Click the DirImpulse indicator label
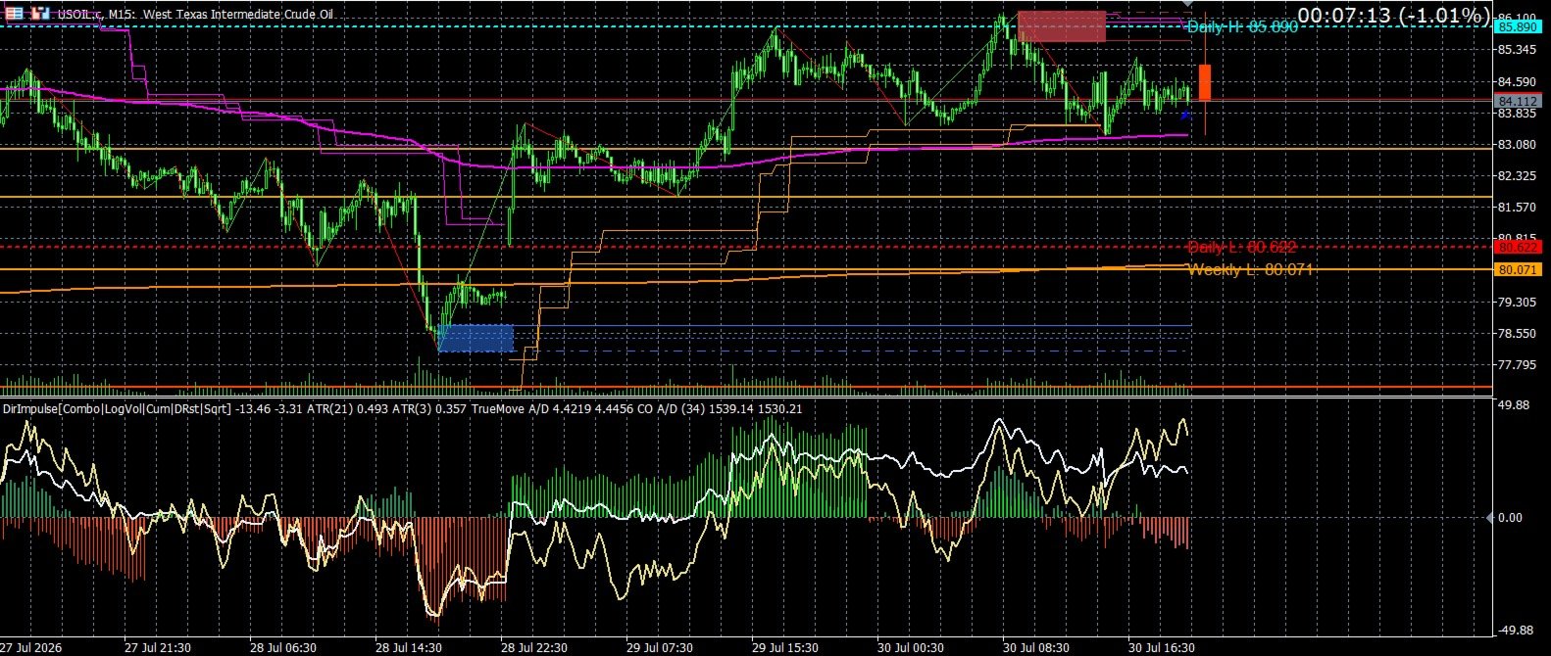The width and height of the screenshot is (1551, 656). pyautogui.click(x=116, y=408)
